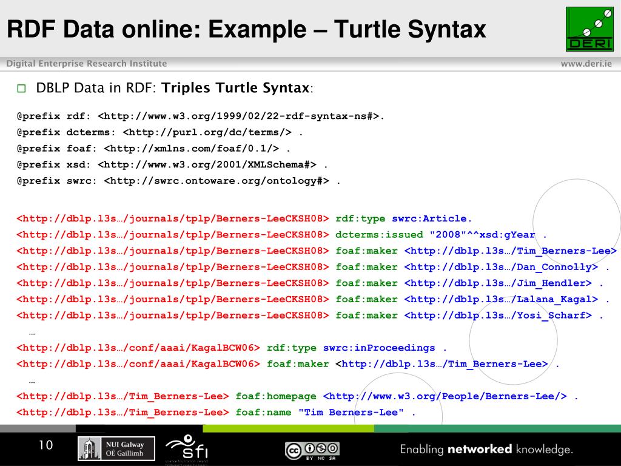The width and height of the screenshot is (621, 466).
Task: Click subject URI before 'foaf:homepage'
Action: [x=123, y=397]
